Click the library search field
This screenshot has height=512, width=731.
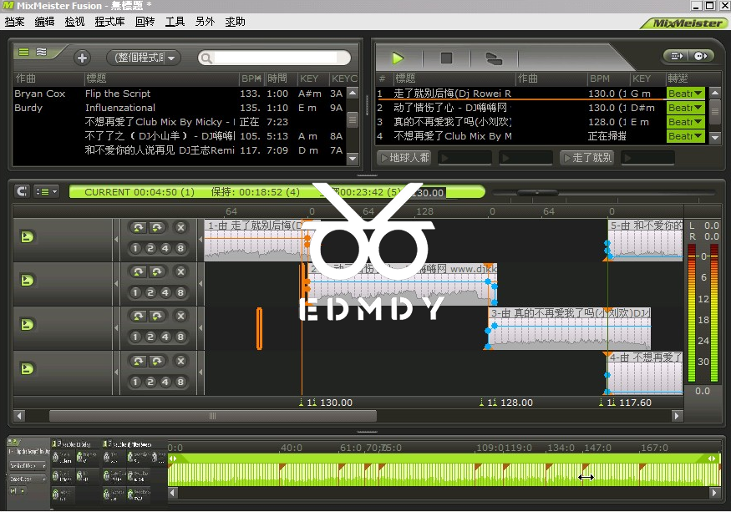[x=275, y=58]
